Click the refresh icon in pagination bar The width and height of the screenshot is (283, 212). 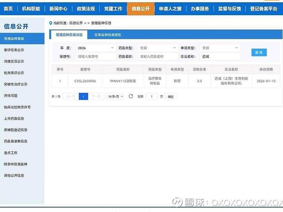pos(131,96)
